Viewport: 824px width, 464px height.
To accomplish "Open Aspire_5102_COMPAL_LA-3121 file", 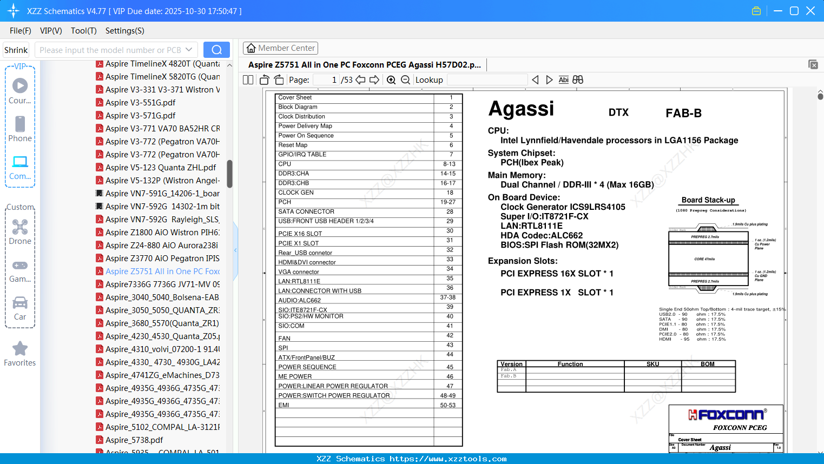I will [158, 427].
